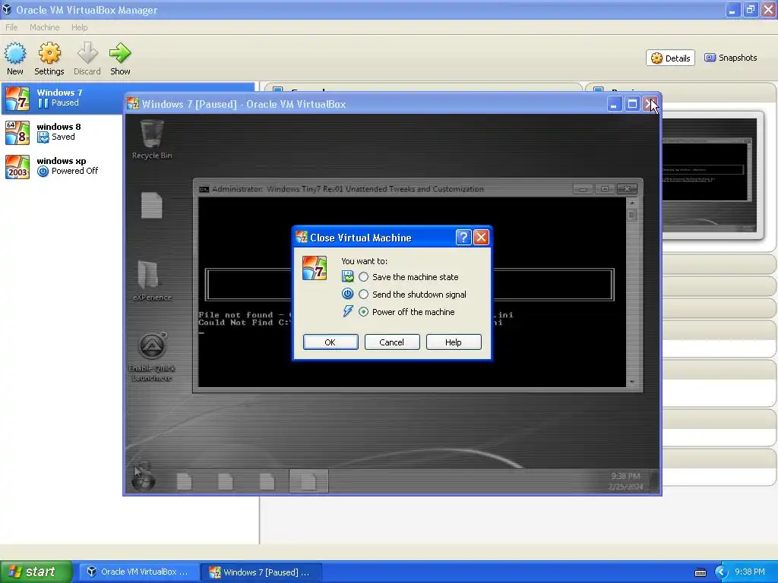
Task: Click the New machine toolbar icon
Action: coord(15,58)
